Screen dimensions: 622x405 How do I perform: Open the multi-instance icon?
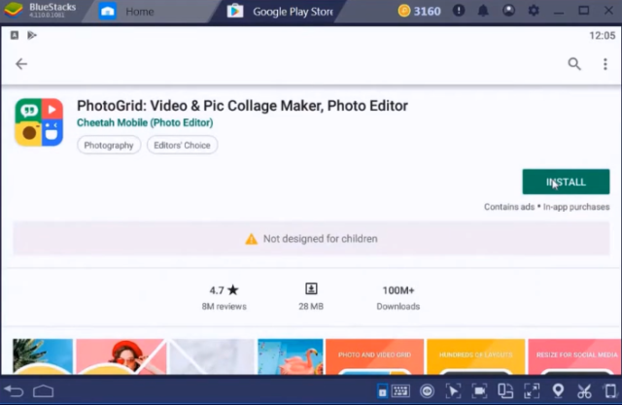pyautogui.click(x=505, y=391)
